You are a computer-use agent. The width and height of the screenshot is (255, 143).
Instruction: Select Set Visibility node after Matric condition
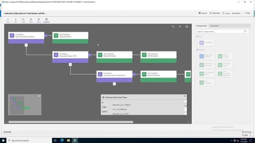pos(70,38)
